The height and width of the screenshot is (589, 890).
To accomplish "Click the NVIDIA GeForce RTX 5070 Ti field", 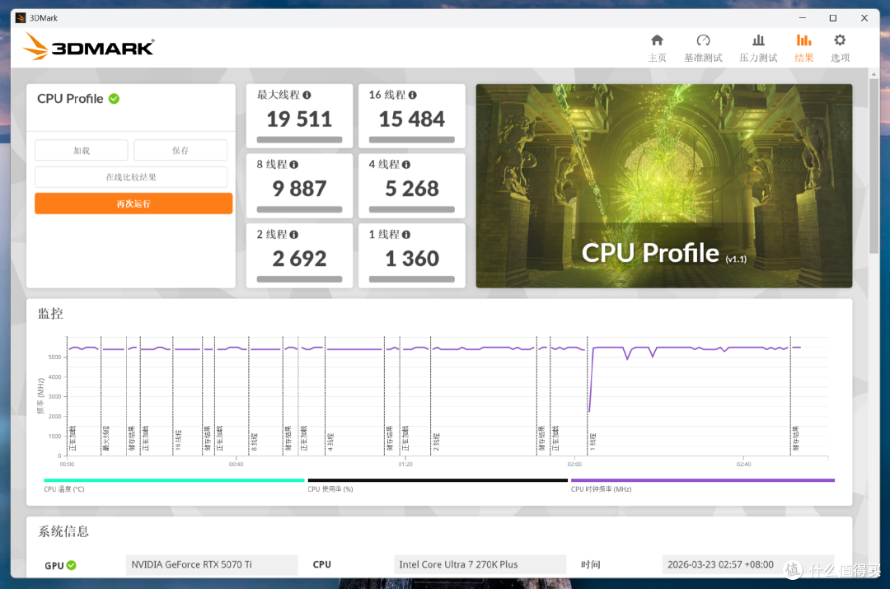I will point(212,564).
